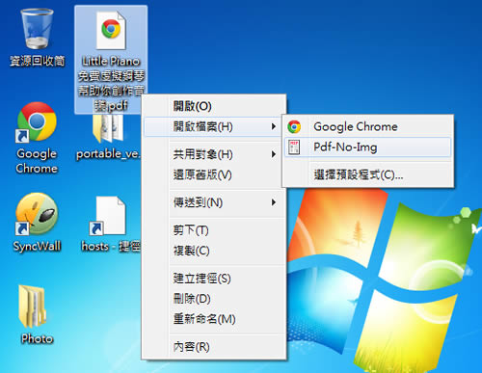The image size is (482, 373).
Task: Choose 還原舊版(V) in the context menu
Action: pyautogui.click(x=214, y=175)
